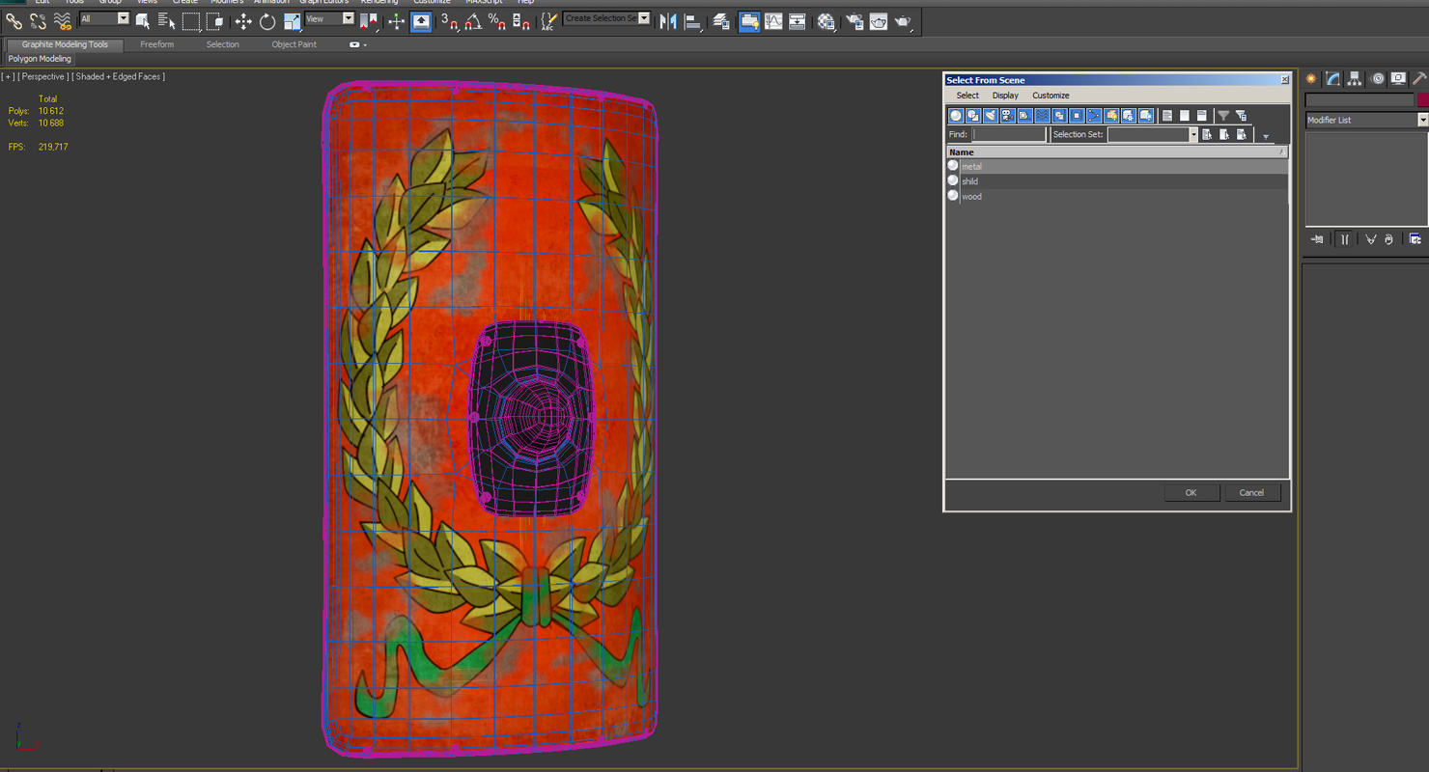Confirm with the OK button
The image size is (1429, 772).
[x=1191, y=493]
